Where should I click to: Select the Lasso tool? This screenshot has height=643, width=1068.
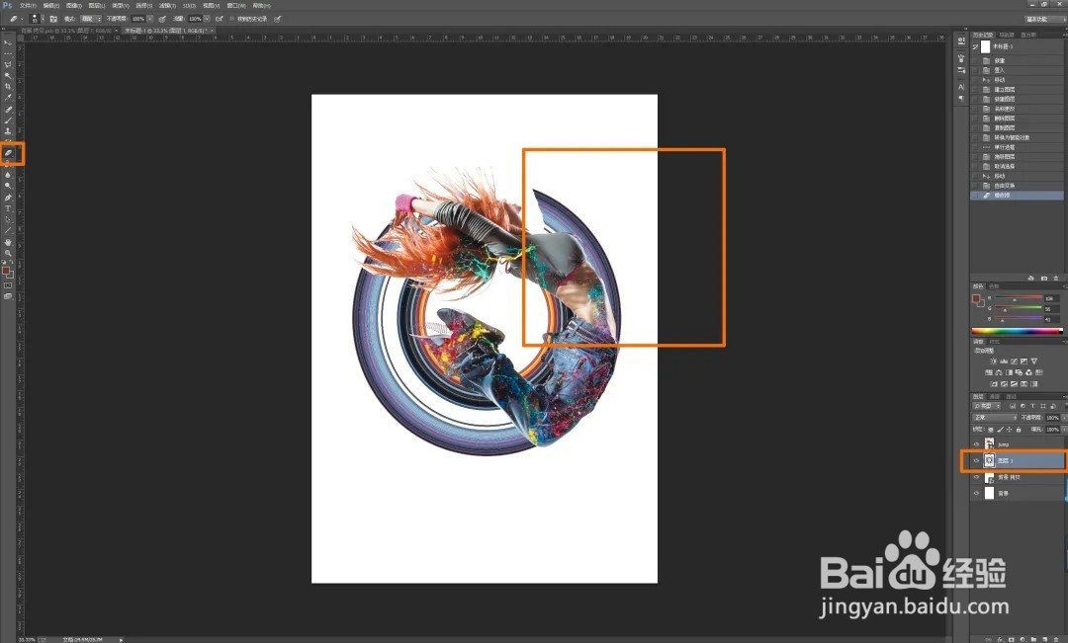click(8, 64)
